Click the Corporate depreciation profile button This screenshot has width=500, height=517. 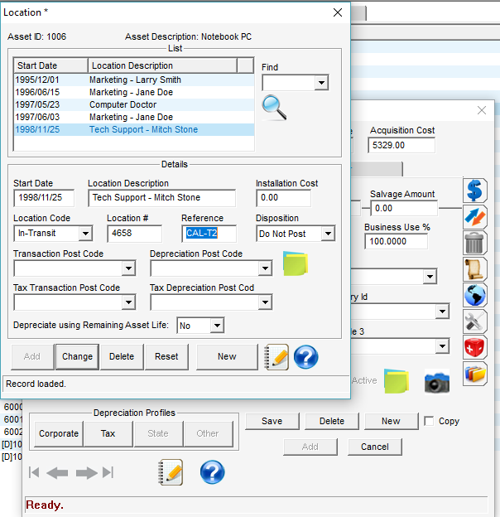(x=59, y=433)
